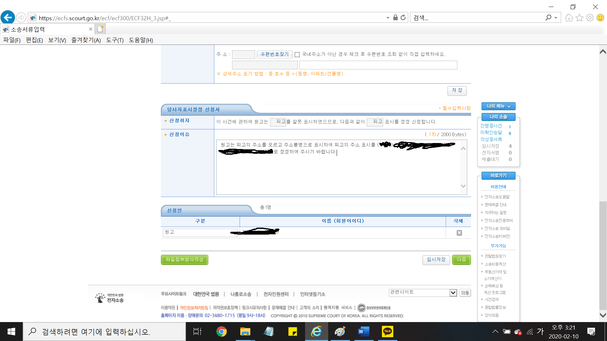
Task: Open the browser home icon
Action: (569, 18)
